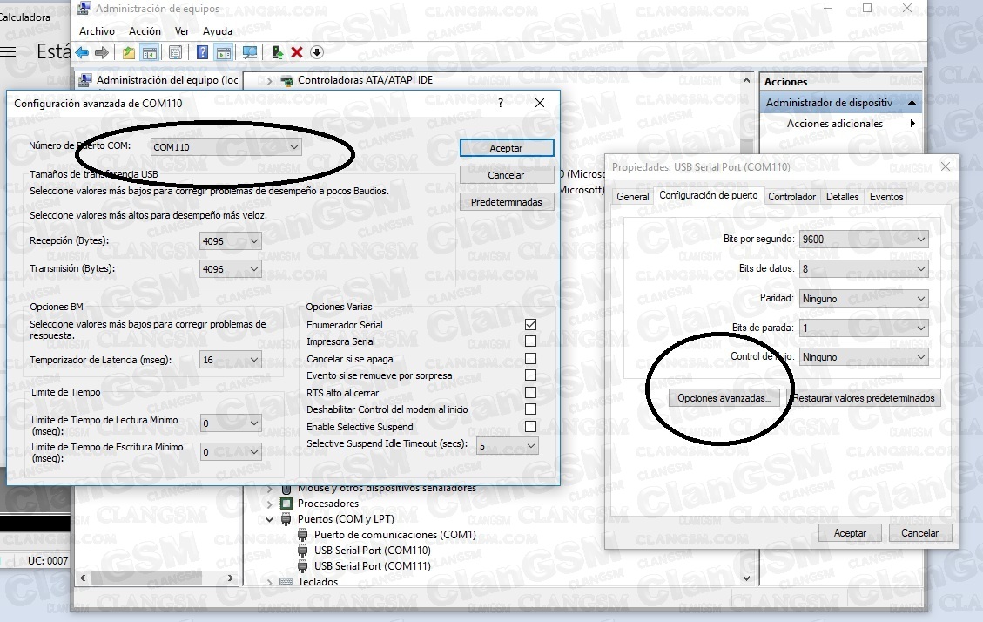Click Aceptar in COM110 advanced settings dialog
This screenshot has height=622, width=983.
point(507,148)
